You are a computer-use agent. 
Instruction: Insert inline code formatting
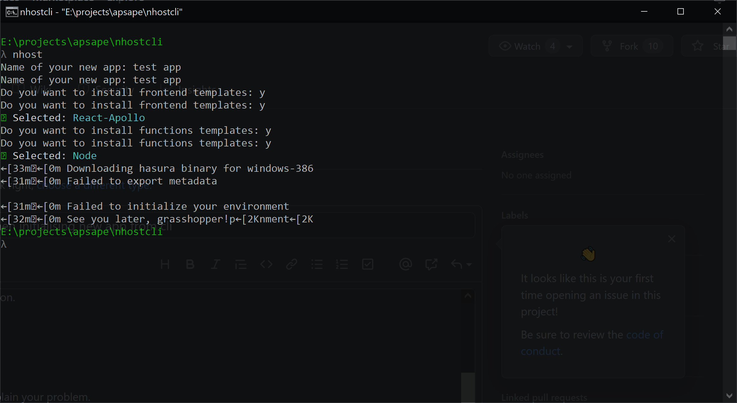click(266, 264)
